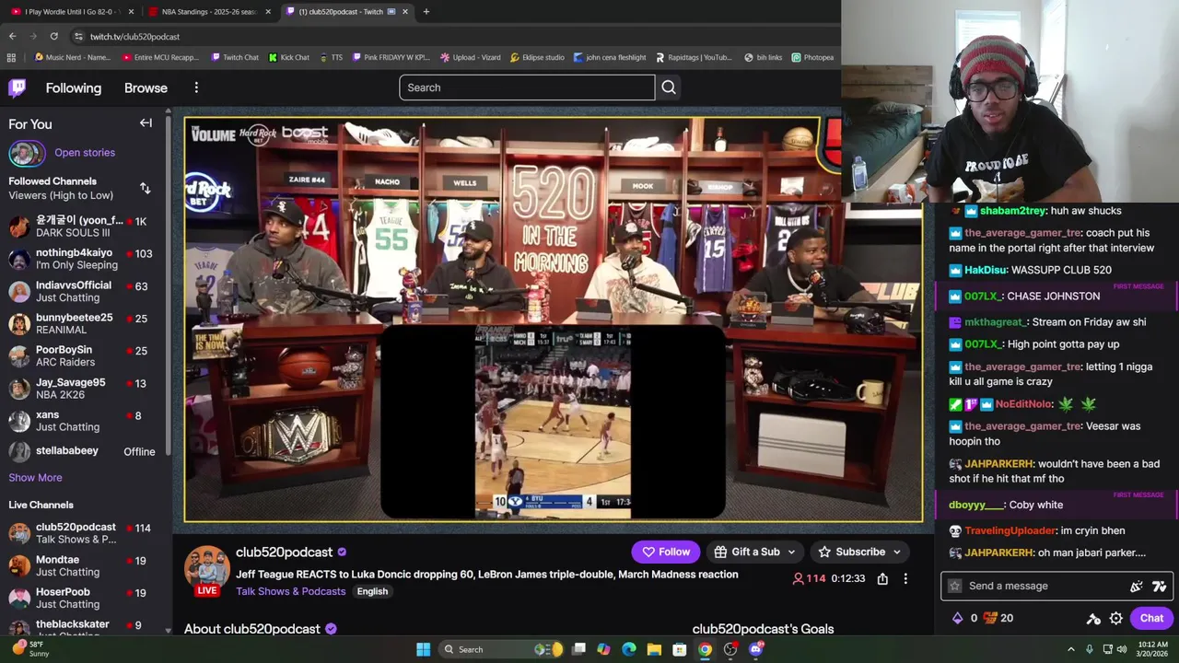Switch to NBA Standings tab
Viewport: 1179px width, 663px height.
pyautogui.click(x=210, y=12)
